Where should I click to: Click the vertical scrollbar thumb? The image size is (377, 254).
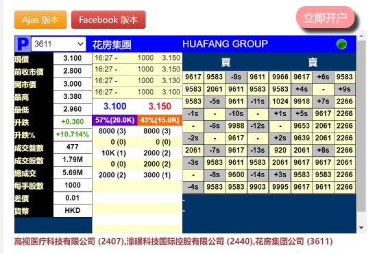point(361,126)
